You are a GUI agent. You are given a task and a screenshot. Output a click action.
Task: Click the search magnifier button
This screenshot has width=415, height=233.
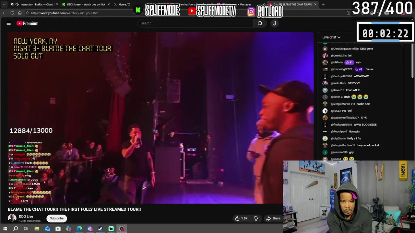(x=260, y=23)
